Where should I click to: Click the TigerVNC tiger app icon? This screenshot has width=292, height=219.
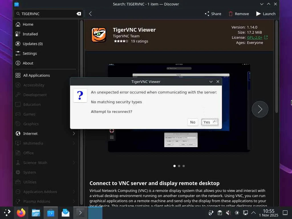(x=99, y=35)
